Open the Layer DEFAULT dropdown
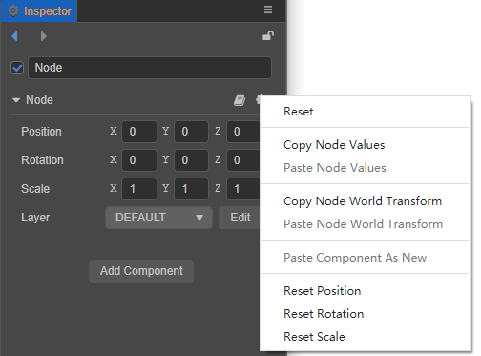Image resolution: width=481 pixels, height=356 pixels. click(x=158, y=218)
